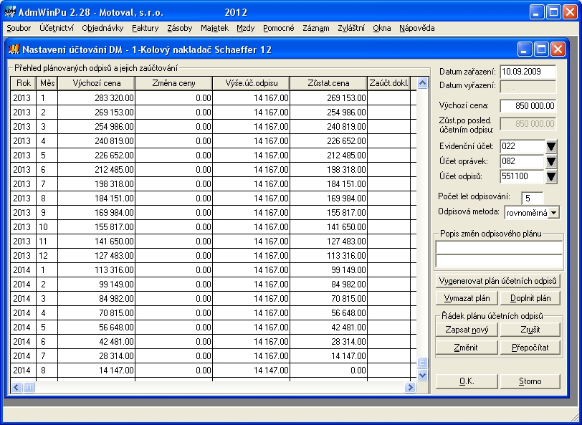
Task: Click the table's scroll up arrow
Action: (x=422, y=83)
